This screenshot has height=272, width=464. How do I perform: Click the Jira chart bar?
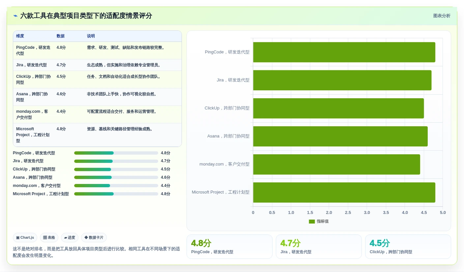point(342,80)
